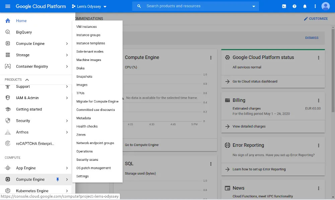The width and height of the screenshot is (335, 200).
Task: Click the CUSTOMIZE button
Action: (x=316, y=18)
